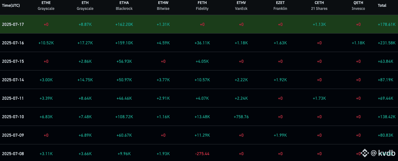Click the ETHA Blackrock column header
This screenshot has width=398, height=161.
124,6
